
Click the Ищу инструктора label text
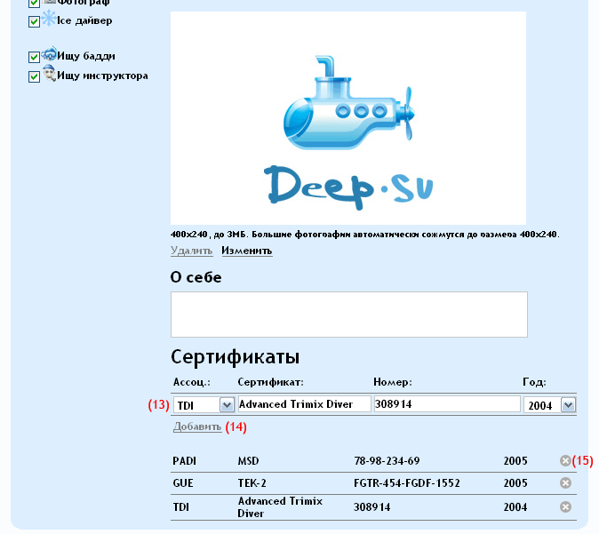[x=102, y=76]
